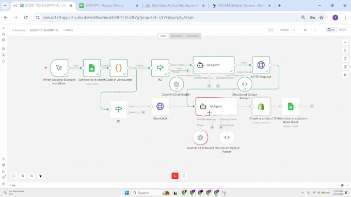The width and height of the screenshot is (351, 197).
Task: Click the GitHub Star button
Action: [331, 30]
